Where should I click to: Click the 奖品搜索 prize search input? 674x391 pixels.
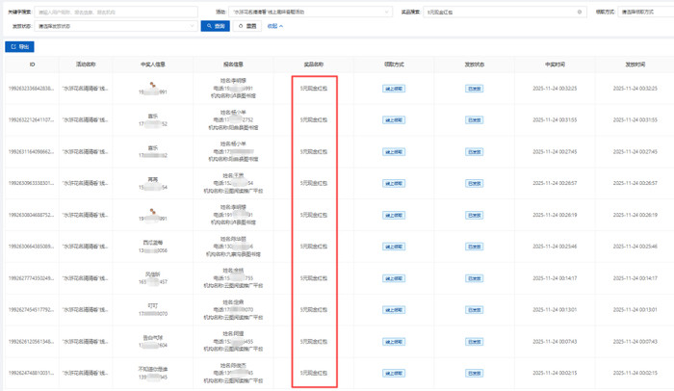point(499,13)
